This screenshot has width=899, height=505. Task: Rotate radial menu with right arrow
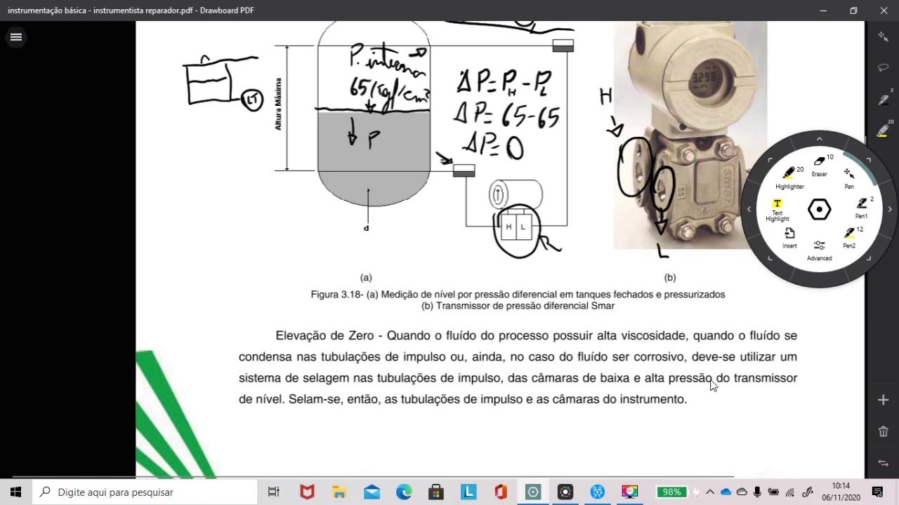point(890,210)
